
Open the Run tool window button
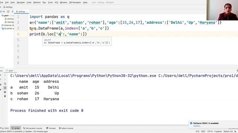coord(16,128)
